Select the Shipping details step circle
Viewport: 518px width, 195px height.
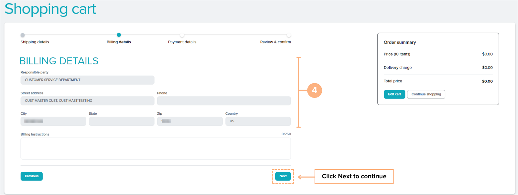[23, 35]
